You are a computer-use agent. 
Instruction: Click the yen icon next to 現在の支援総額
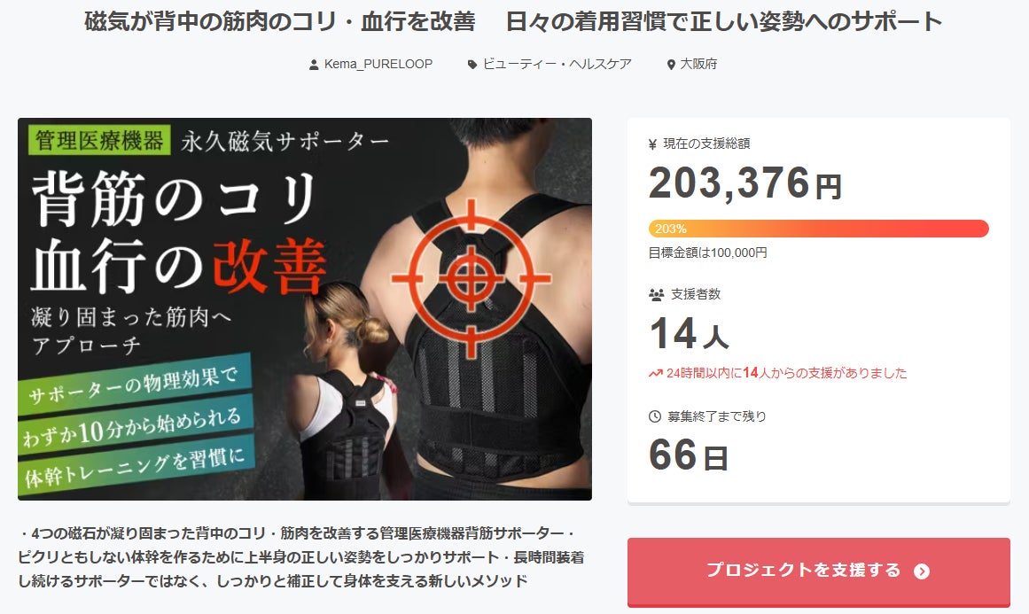click(x=652, y=144)
